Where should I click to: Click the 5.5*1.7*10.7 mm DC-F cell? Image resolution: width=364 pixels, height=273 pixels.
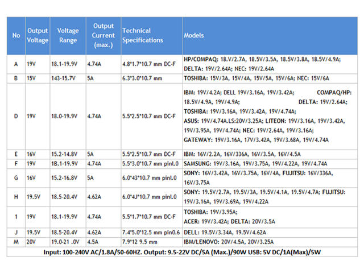[149, 216]
